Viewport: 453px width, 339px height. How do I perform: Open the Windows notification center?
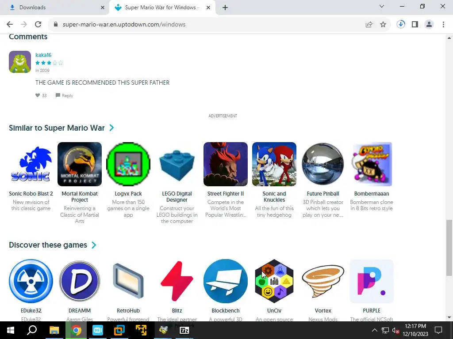pyautogui.click(x=438, y=330)
